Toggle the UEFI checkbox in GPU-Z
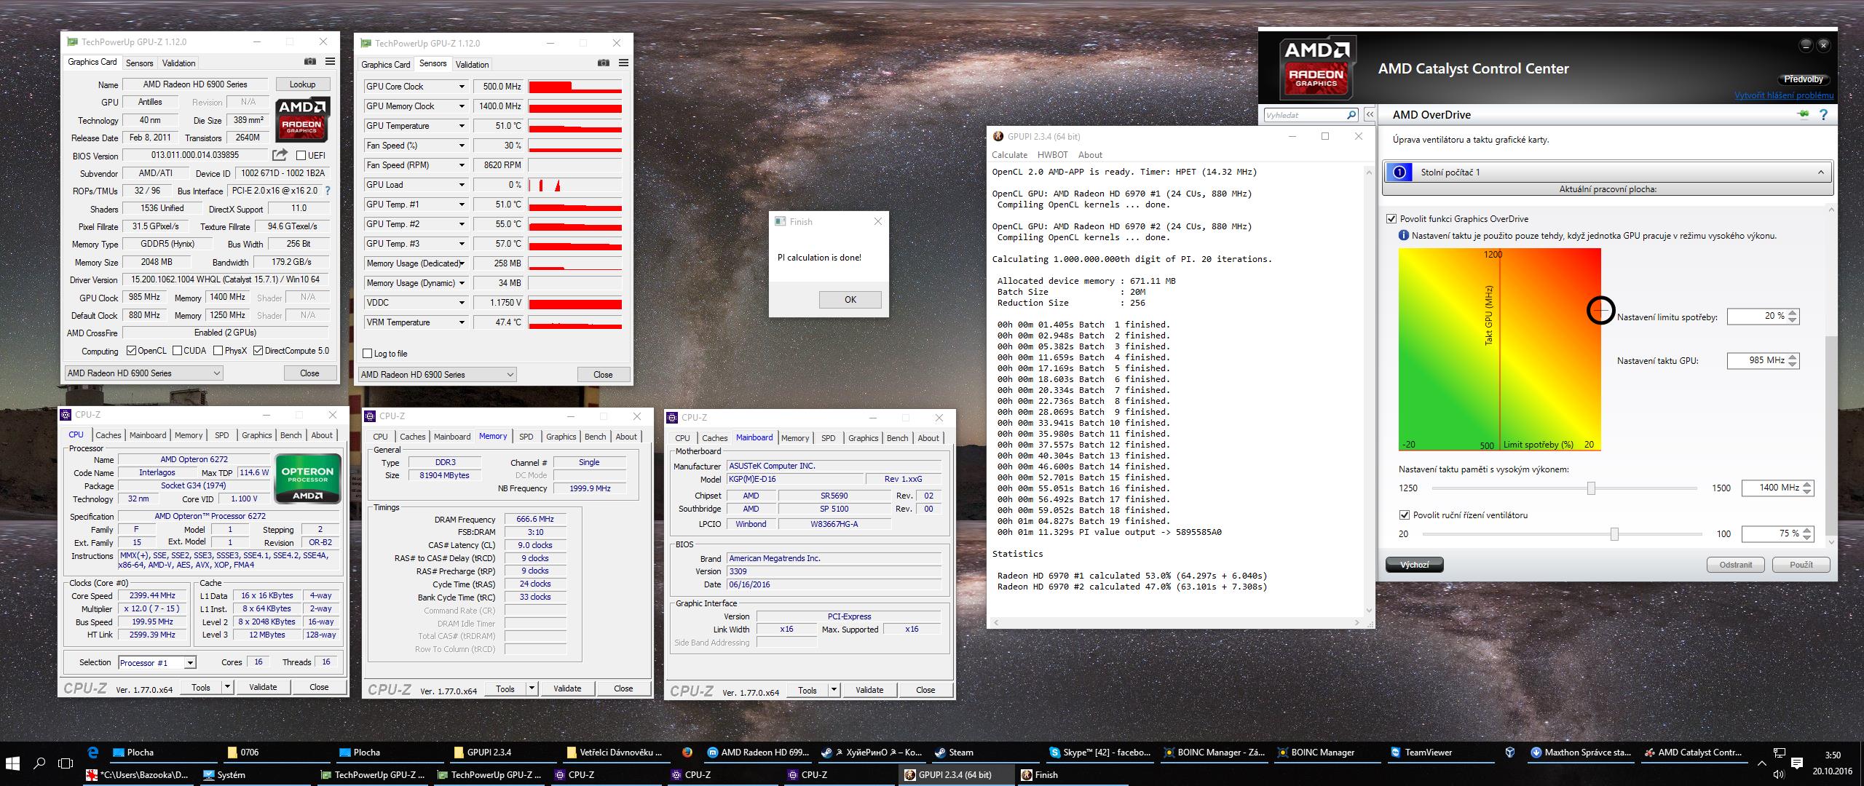1864x786 pixels. click(x=301, y=155)
